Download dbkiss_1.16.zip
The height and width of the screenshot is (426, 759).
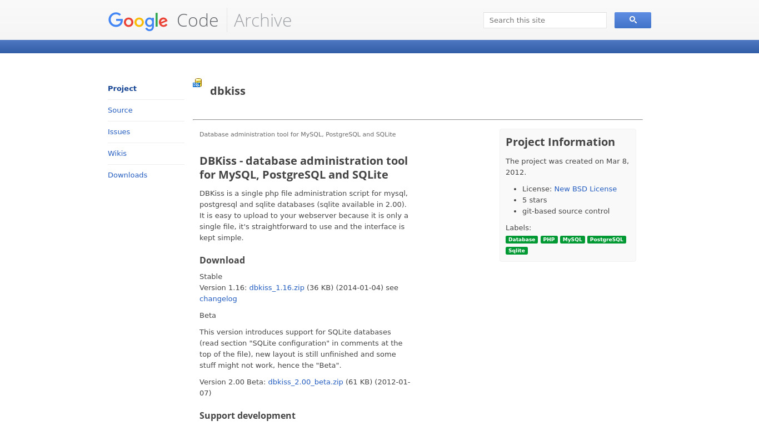[x=277, y=288]
